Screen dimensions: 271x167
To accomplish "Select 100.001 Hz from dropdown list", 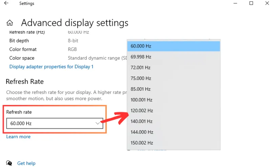I will 173,100.
